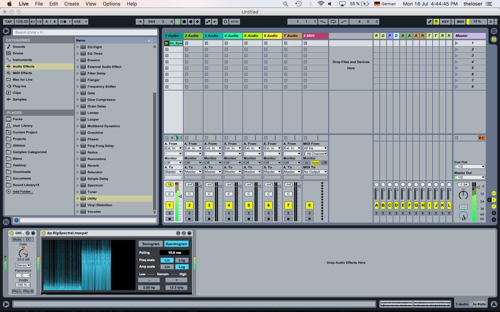Image resolution: width=500 pixels, height=312 pixels.
Task: Toggle the Computer MIDI Keyboard icon
Action: coord(436,21)
